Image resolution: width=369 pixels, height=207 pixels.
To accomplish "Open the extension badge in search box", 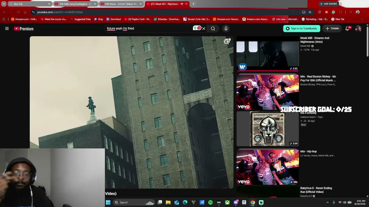I will 197,28.
